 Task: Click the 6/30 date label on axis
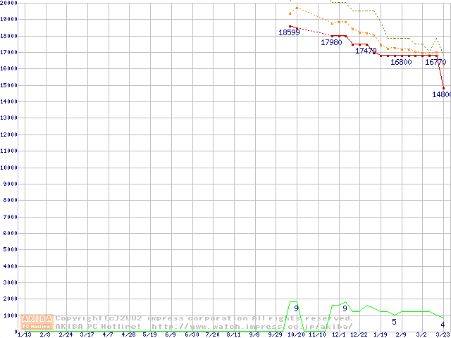(192, 334)
